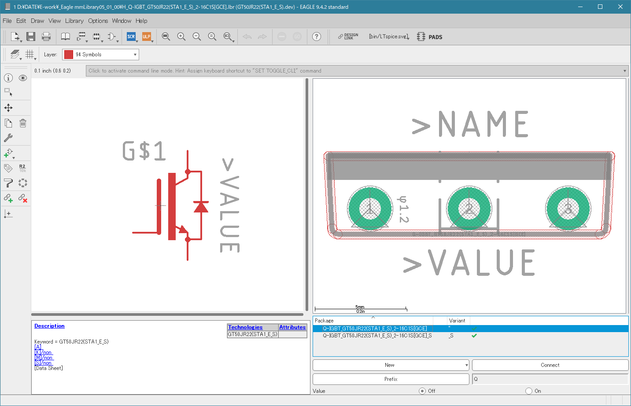Activate the Move tool
The height and width of the screenshot is (406, 631).
tap(9, 108)
